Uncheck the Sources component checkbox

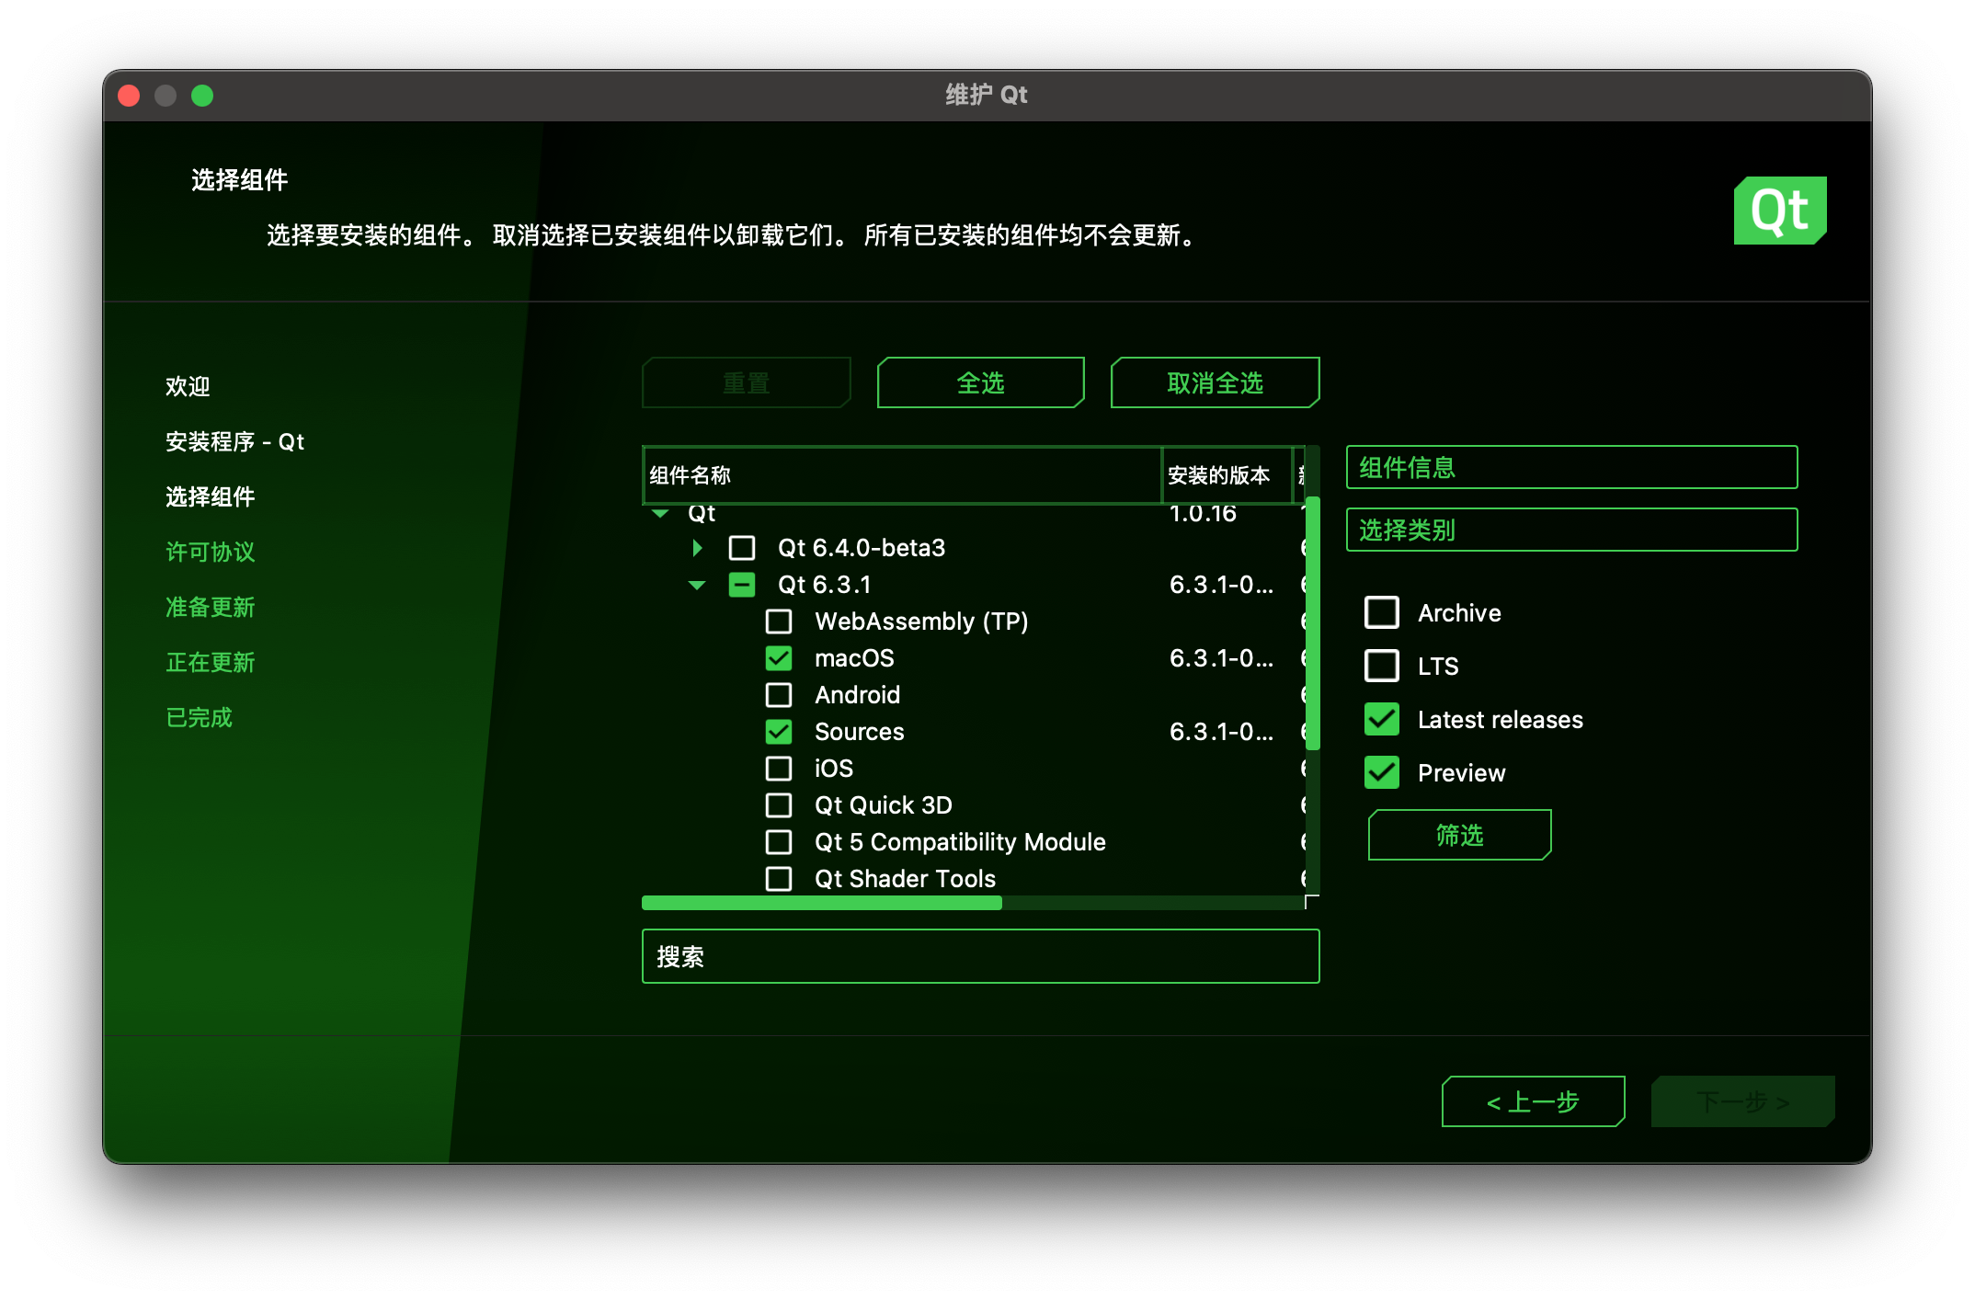(779, 732)
